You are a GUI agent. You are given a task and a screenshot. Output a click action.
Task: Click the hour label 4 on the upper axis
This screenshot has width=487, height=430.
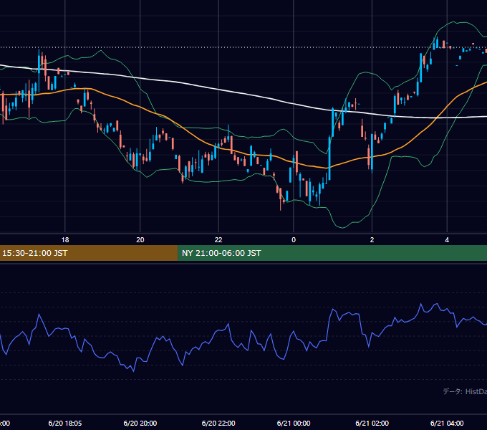pos(447,240)
